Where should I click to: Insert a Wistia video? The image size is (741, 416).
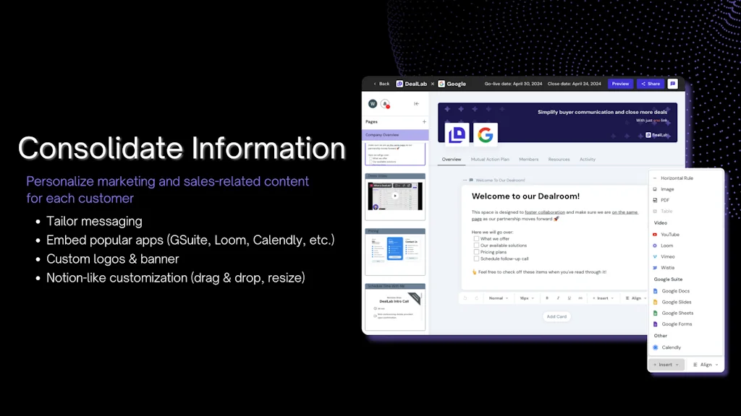666,268
